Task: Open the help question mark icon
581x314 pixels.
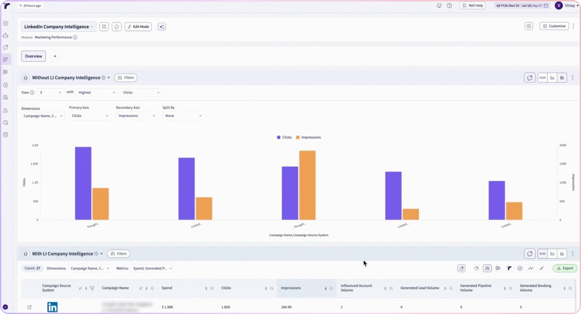Action: tap(449, 5)
